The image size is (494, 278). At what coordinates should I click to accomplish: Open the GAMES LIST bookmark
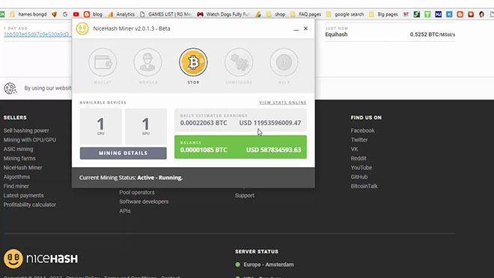click(166, 14)
